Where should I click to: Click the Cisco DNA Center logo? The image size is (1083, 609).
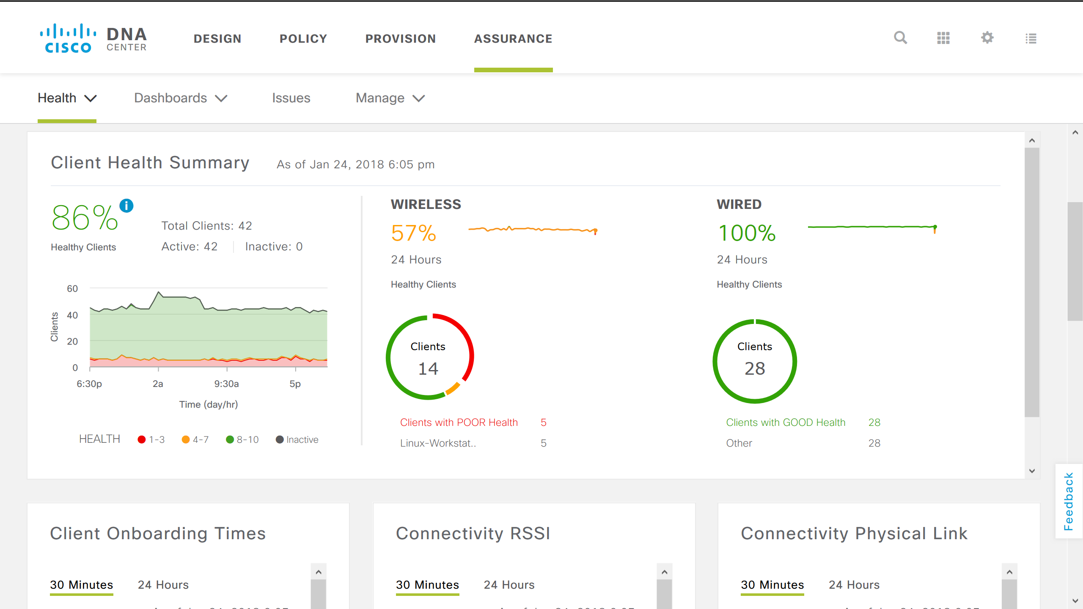click(x=93, y=38)
